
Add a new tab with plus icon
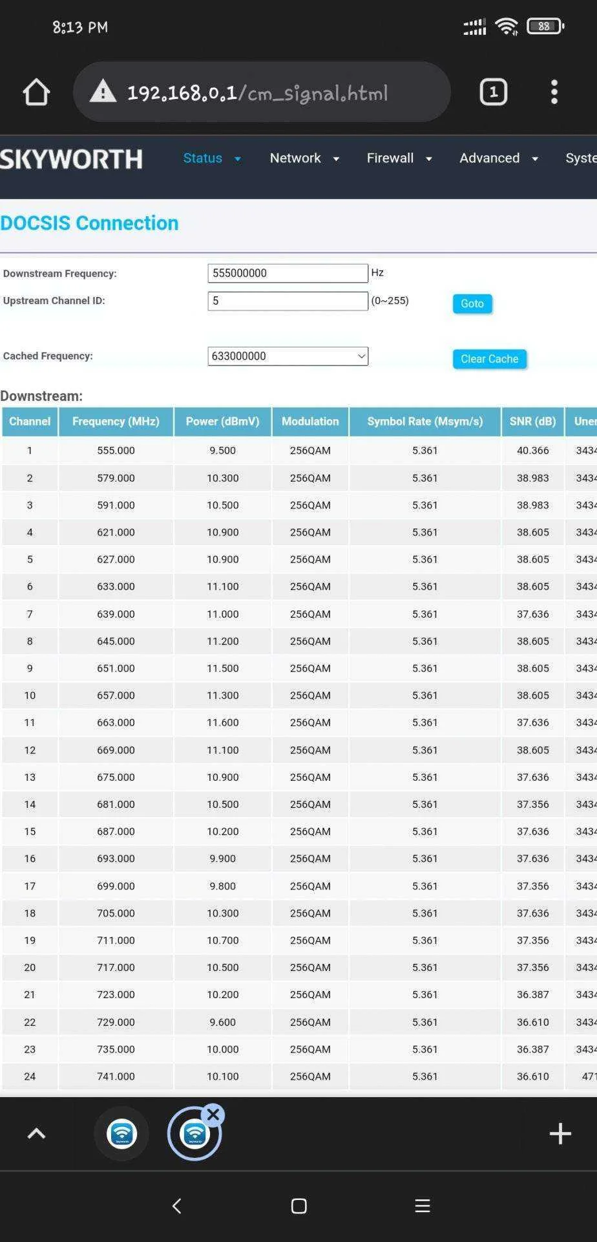pyautogui.click(x=560, y=1133)
